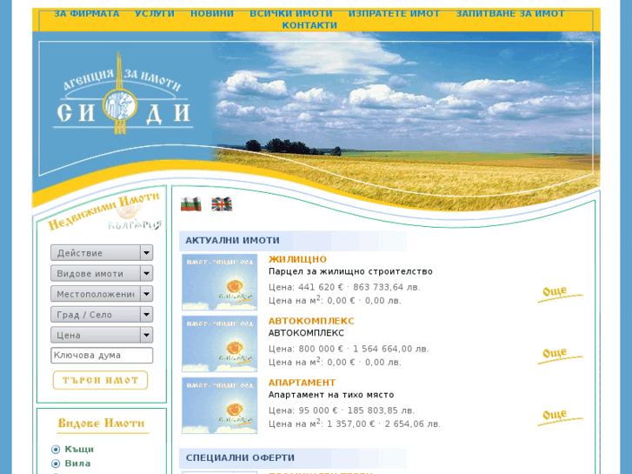Click the Видове Имоти sidebar heading
The image size is (632, 474).
pos(101,424)
